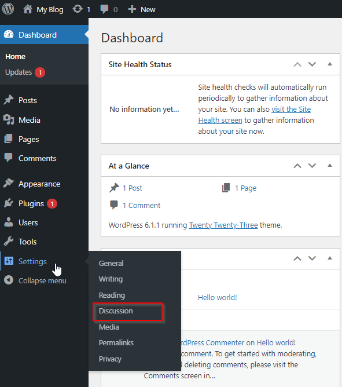The width and height of the screenshot is (342, 387).
Task: Click the updates refresh icon in admin bar
Action: click(78, 9)
